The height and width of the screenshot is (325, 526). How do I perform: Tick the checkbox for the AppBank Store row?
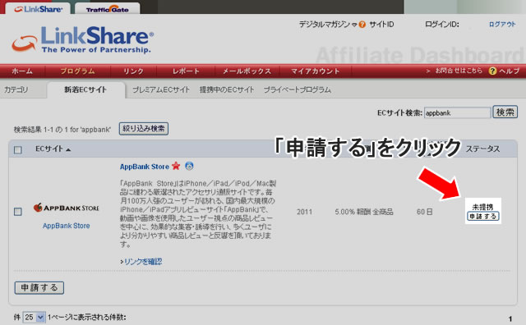tap(18, 212)
